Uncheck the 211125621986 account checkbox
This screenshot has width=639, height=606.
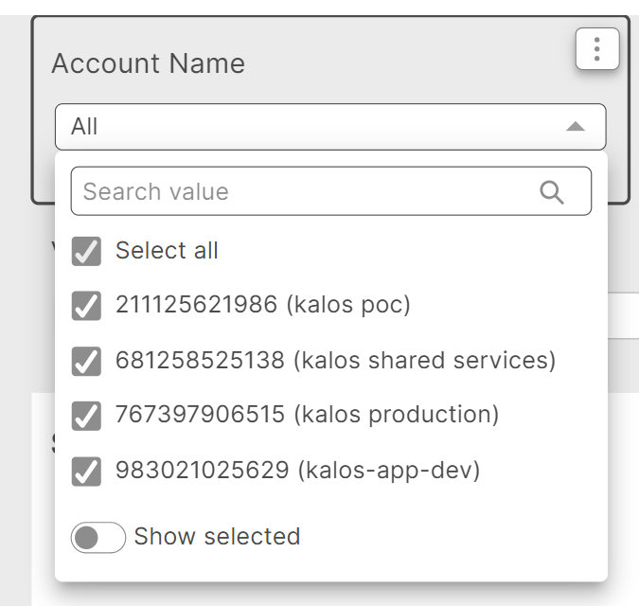(86, 306)
